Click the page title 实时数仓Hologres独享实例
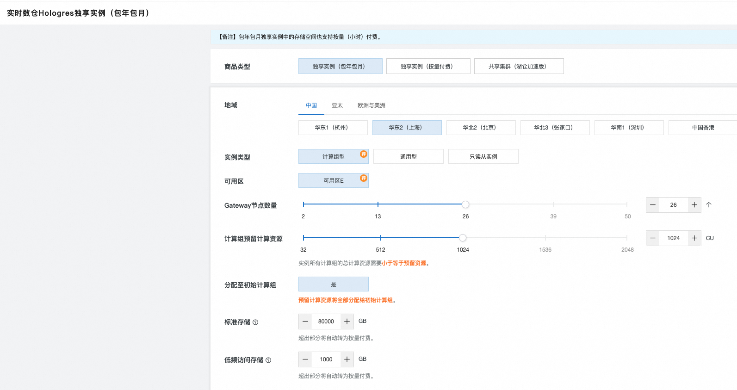This screenshot has height=390, width=737. tap(78, 13)
